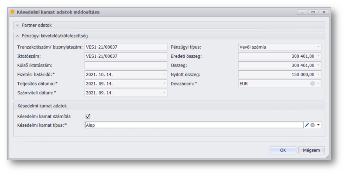Open the Késedelmi kamat típus dropdown
This screenshot has width=346, height=175.
(318, 125)
